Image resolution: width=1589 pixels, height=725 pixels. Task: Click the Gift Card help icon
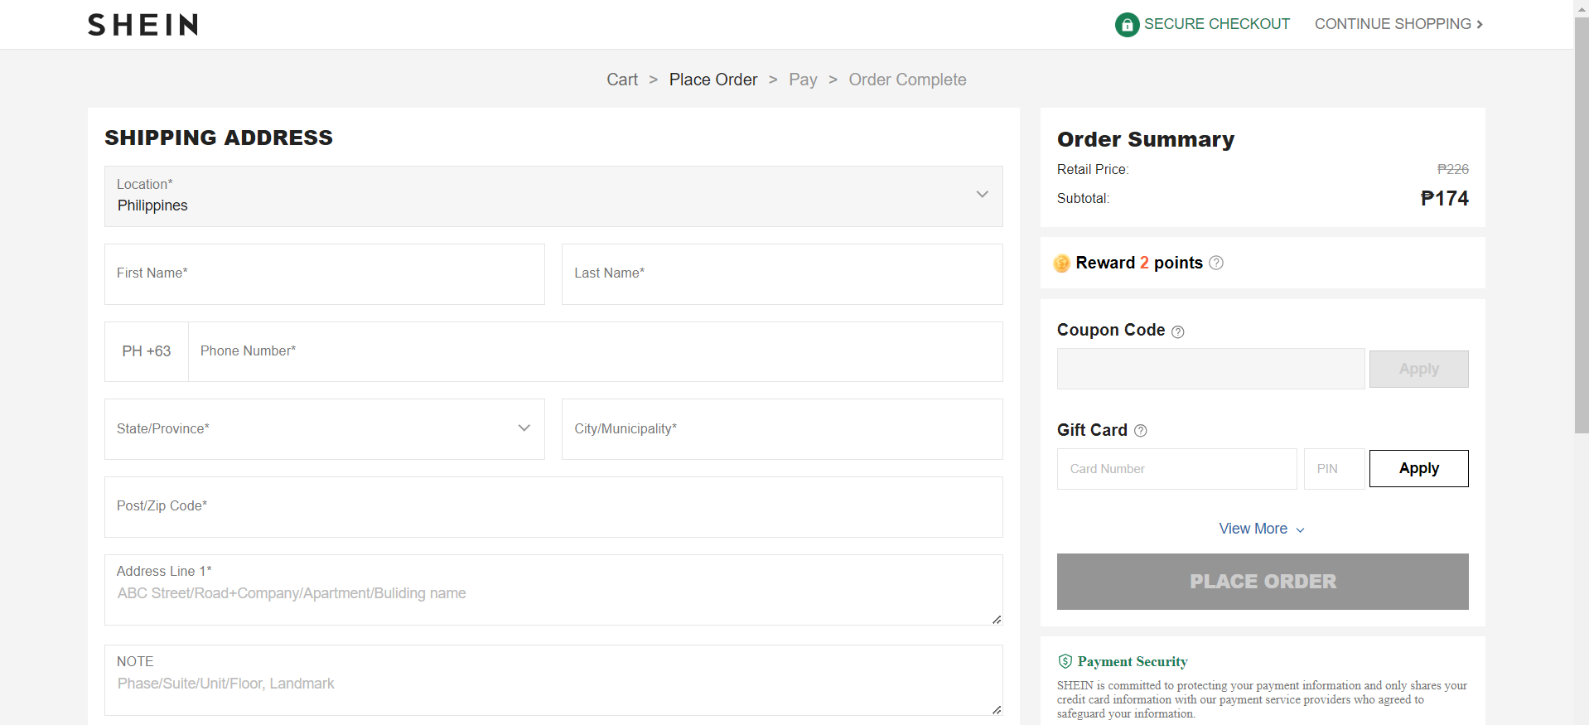[x=1141, y=431]
